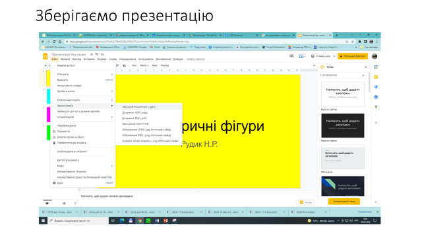Screen dimensions: 422x237
Task: Open the present-to-meeting dropdown button
Action: (x=302, y=56)
